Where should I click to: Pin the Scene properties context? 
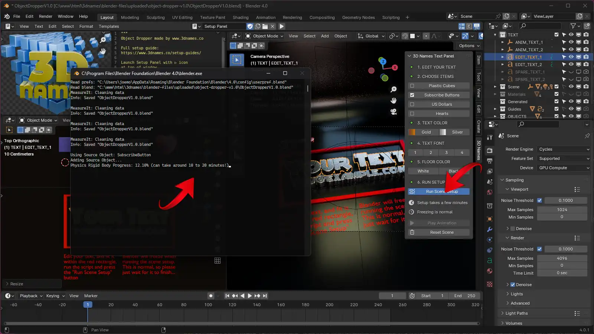pyautogui.click(x=587, y=136)
